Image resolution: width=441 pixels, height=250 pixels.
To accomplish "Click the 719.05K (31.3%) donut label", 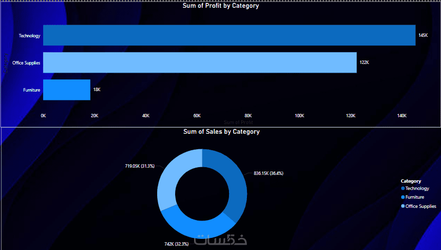I will point(140,166).
